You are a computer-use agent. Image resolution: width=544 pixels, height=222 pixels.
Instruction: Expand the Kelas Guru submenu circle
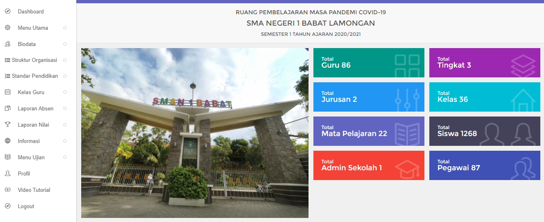click(x=65, y=92)
